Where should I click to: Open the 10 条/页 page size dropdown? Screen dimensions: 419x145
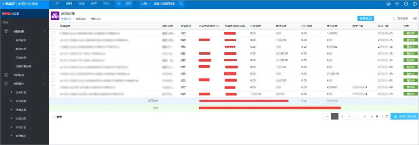[405, 116]
